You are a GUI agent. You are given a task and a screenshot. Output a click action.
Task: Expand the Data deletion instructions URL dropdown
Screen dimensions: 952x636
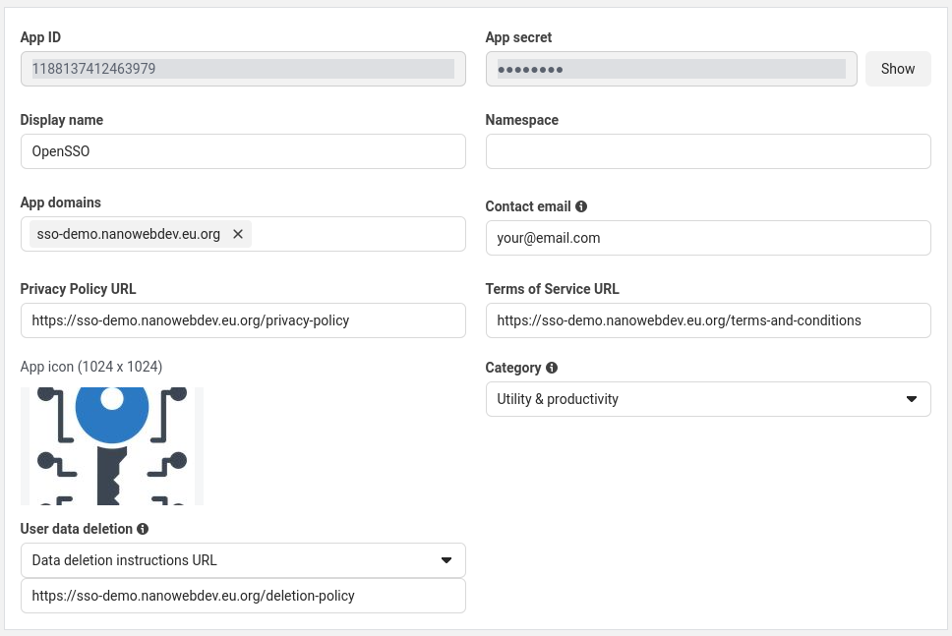242,560
